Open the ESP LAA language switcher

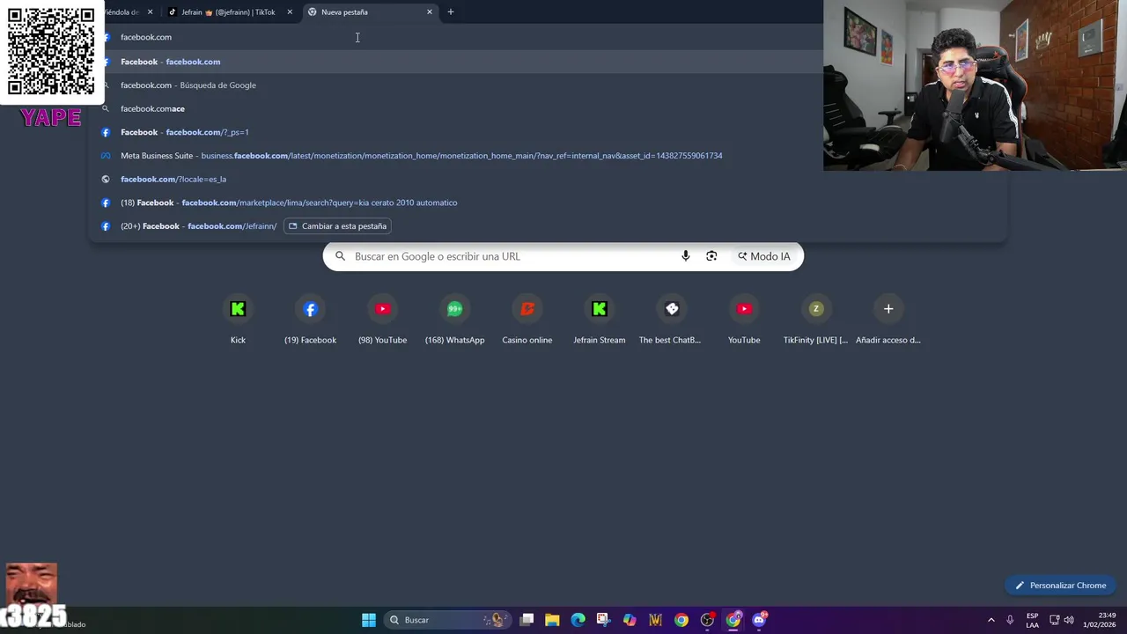point(1032,620)
